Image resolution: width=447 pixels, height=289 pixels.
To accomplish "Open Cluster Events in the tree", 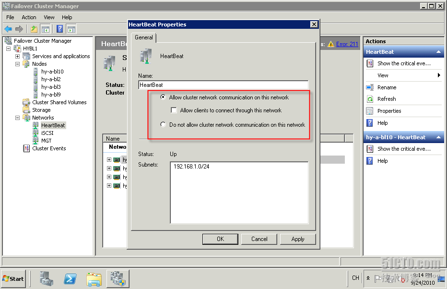I will coord(49,148).
